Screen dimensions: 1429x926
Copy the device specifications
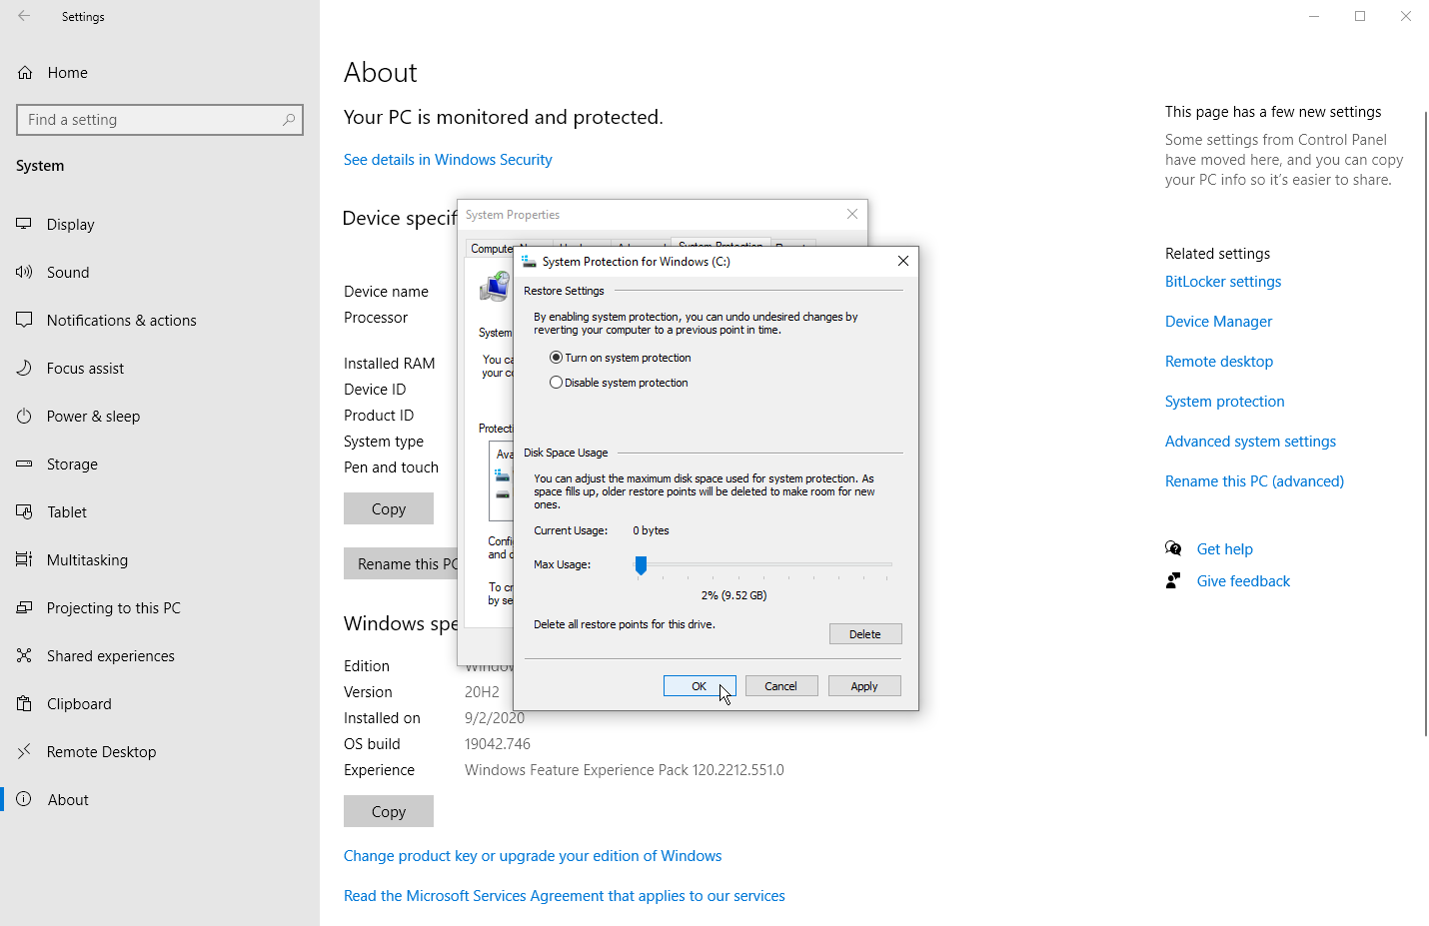[x=389, y=508]
